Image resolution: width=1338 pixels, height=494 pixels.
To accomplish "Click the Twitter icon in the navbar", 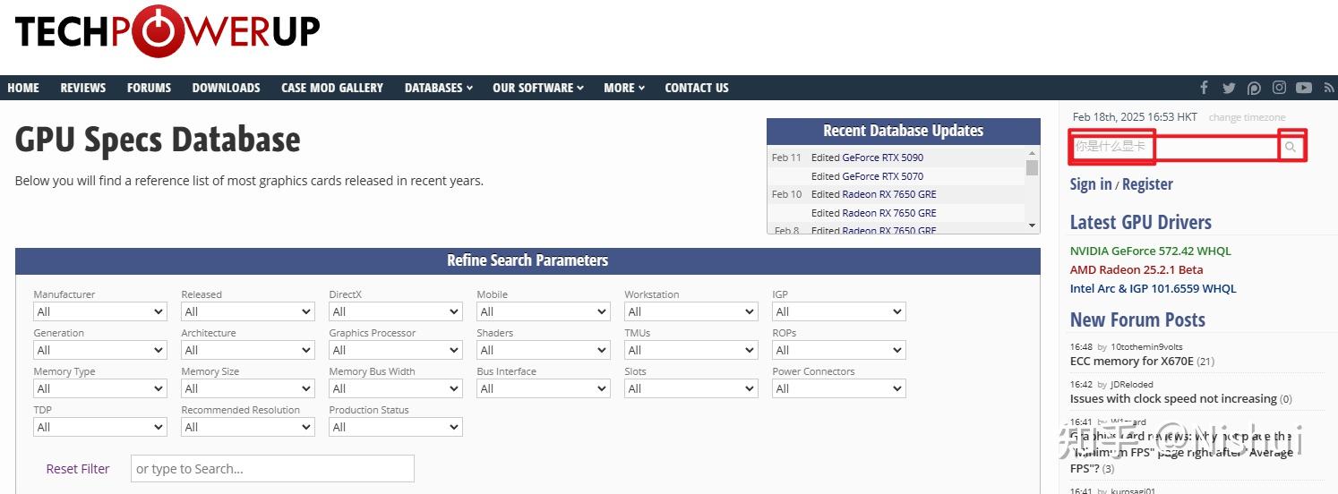I will tap(1229, 88).
